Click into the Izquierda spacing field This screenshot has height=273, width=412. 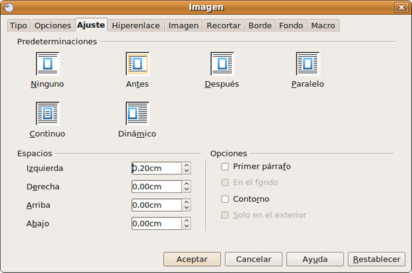156,168
